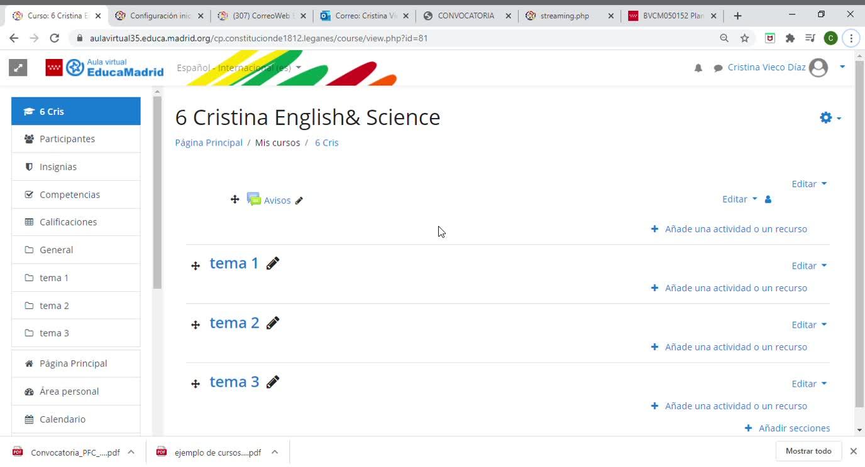This screenshot has width=865, height=467.
Task: Click the Mostrar todo downloads button
Action: (x=808, y=451)
